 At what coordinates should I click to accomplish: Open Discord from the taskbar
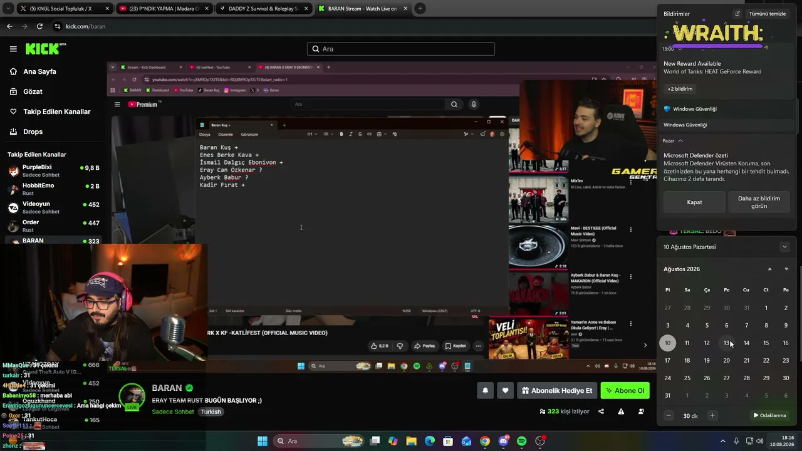[504, 441]
